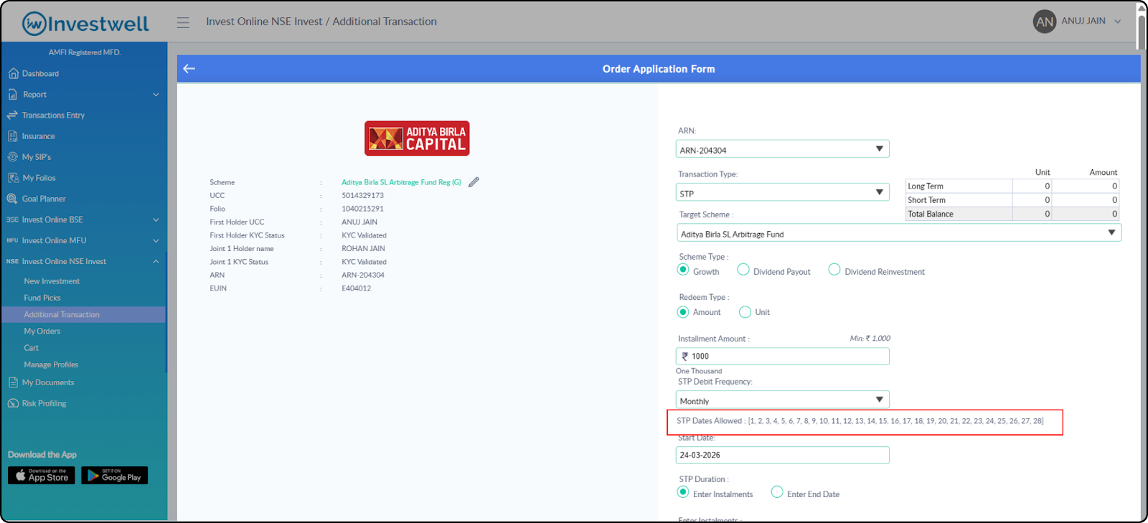Image resolution: width=1148 pixels, height=523 pixels.
Task: Click the Start Date field
Action: 782,455
